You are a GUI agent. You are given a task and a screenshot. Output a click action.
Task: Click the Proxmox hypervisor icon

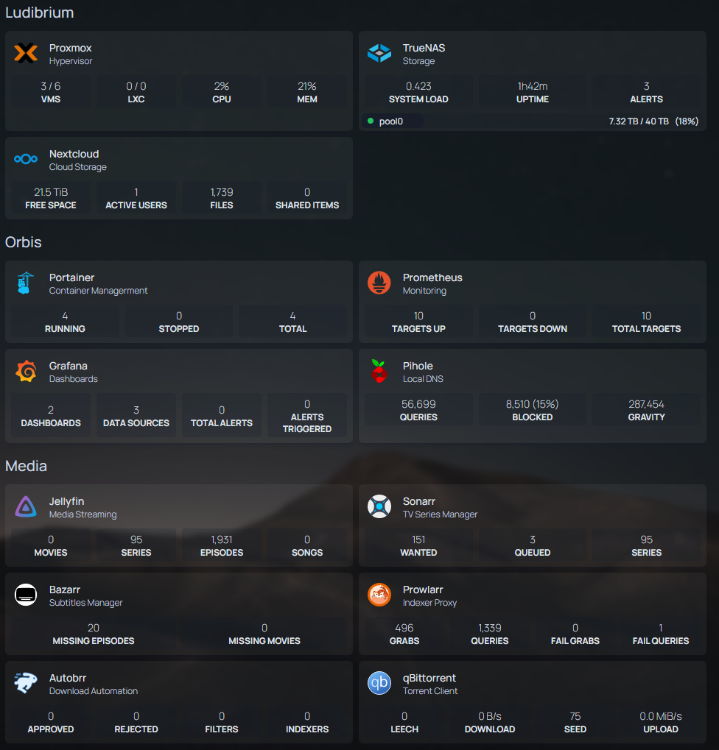pos(26,54)
